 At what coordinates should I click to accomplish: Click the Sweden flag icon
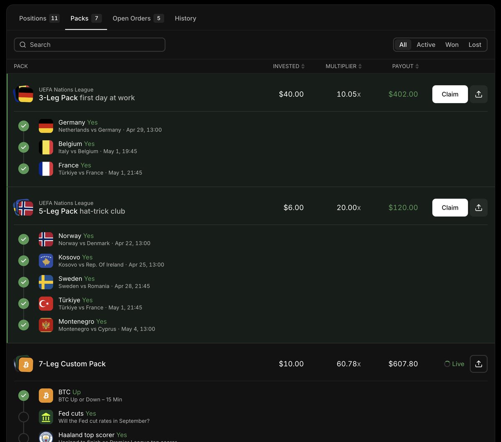[x=46, y=282]
